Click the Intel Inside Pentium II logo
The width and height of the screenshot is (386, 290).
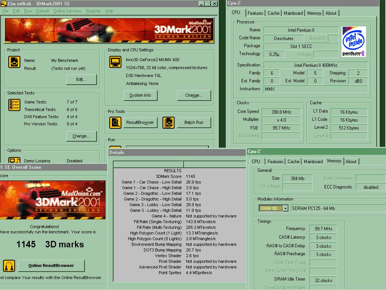(x=354, y=42)
